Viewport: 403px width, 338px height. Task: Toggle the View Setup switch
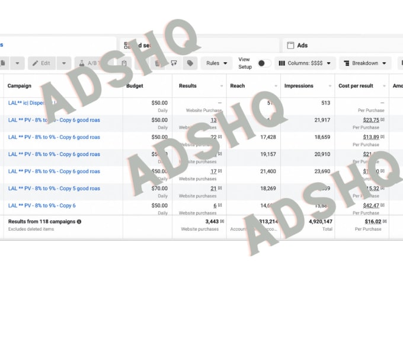(264, 63)
